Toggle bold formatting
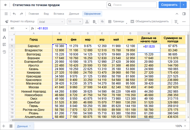Screen dimensions: 190x130 pos(94,21)
